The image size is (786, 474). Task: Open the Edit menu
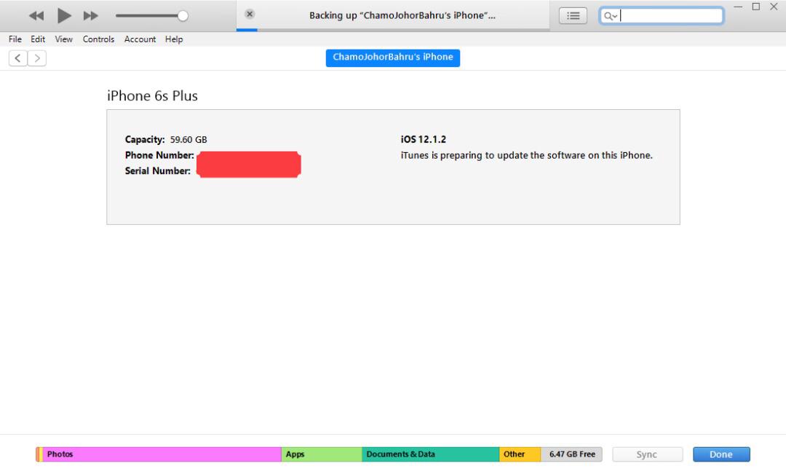click(38, 39)
